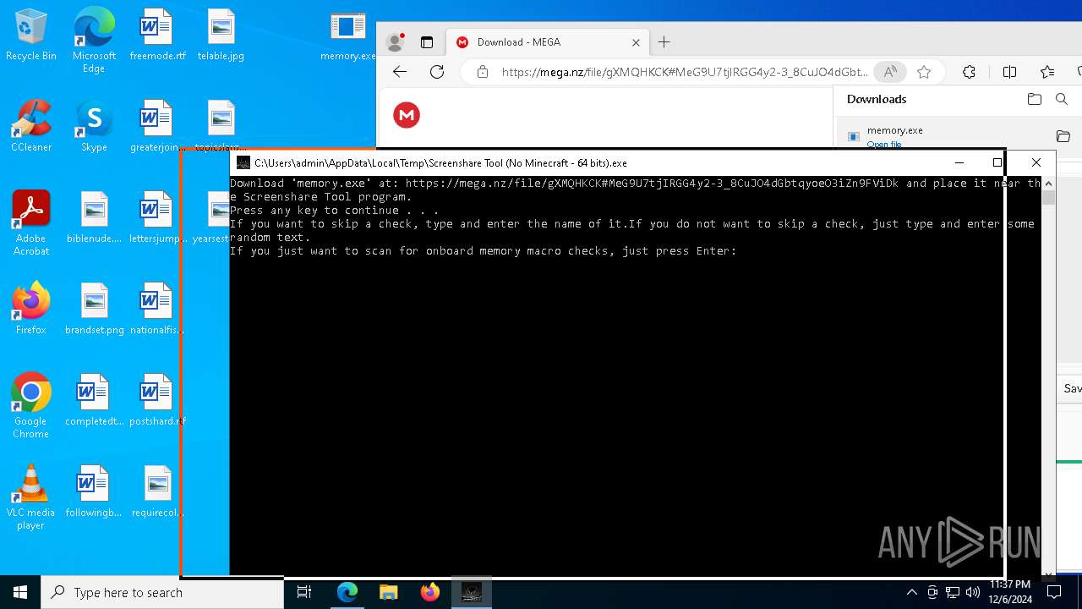Open Firefox from the taskbar

coord(430,592)
